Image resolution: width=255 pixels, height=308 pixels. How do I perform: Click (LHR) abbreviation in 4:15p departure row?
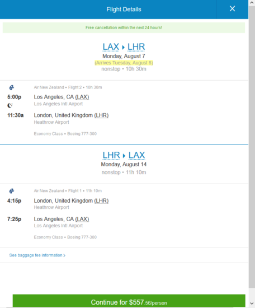[x=101, y=200]
